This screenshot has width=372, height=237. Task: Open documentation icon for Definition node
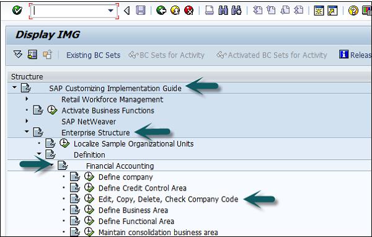[50, 154]
